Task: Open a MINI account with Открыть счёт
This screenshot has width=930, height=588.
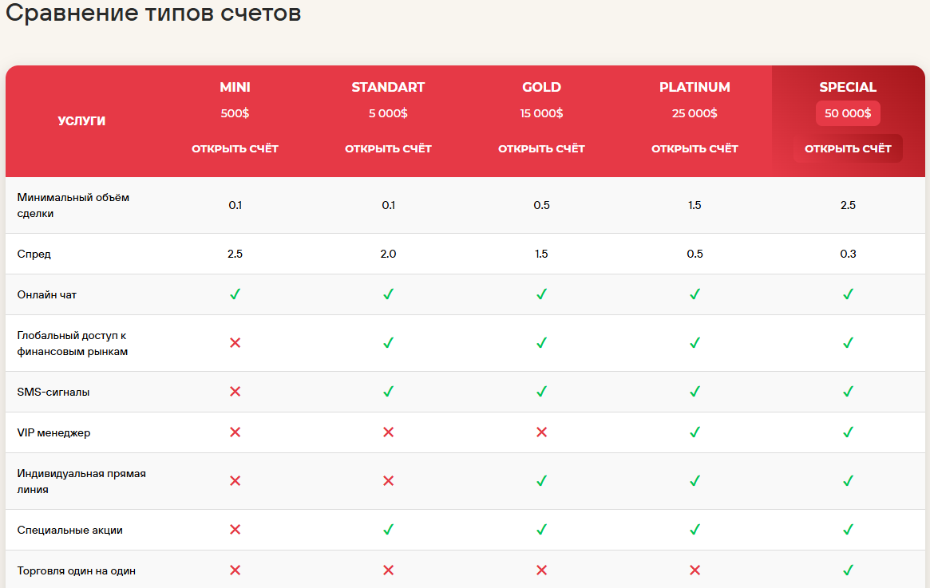Action: coord(235,148)
